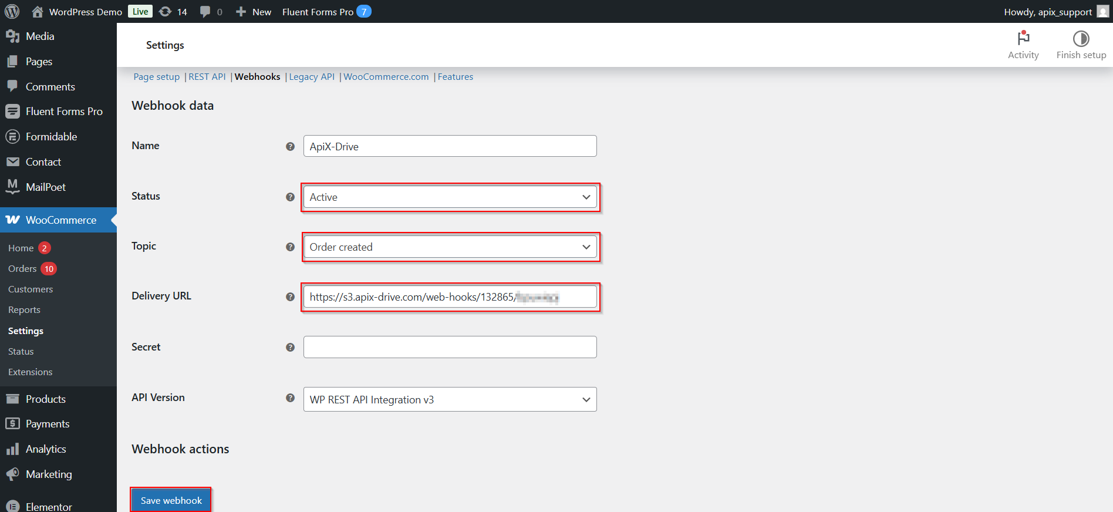The image size is (1113, 512).
Task: Open Fluent Forms Pro admin bar link
Action: [326, 12]
